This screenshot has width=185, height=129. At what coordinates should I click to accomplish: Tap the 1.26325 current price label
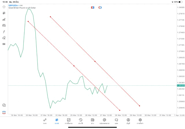pos(181,85)
